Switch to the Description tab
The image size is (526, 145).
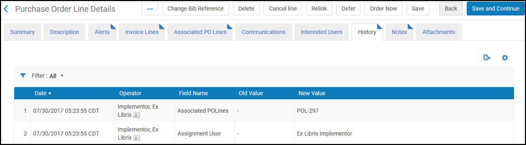tap(64, 32)
